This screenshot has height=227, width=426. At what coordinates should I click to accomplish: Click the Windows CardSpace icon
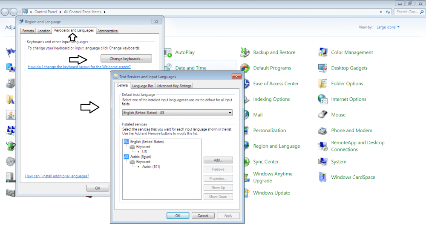[322, 177]
